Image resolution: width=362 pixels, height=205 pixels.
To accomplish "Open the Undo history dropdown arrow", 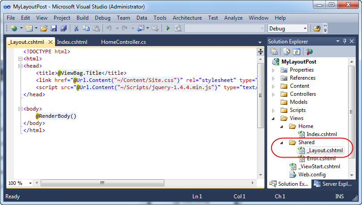I will pos(117,28).
